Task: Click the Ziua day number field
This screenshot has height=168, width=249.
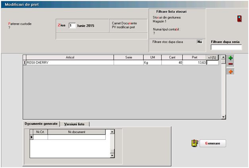Action: [72, 25]
